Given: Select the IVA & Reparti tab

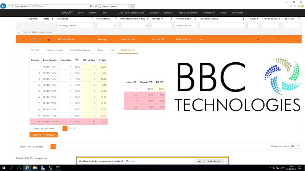Looking at the screenshot, I should click(x=128, y=50).
